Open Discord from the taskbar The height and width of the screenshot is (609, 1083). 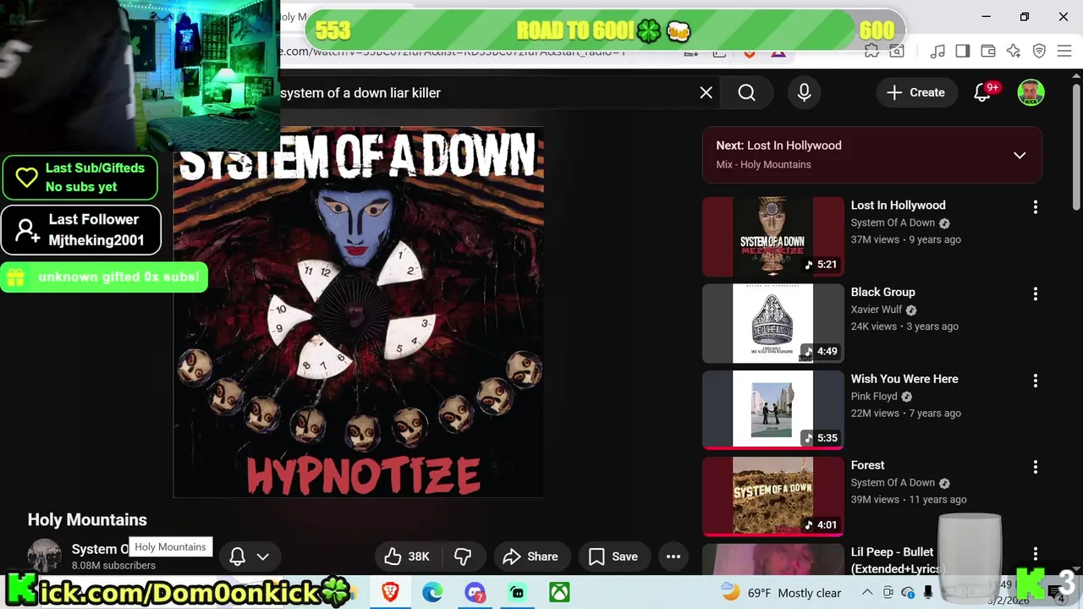475,593
